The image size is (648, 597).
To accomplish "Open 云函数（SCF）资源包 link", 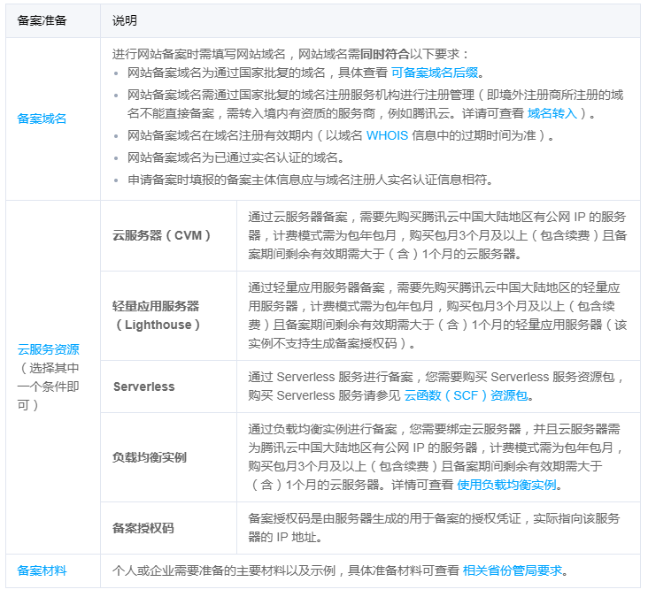I will coord(466,395).
